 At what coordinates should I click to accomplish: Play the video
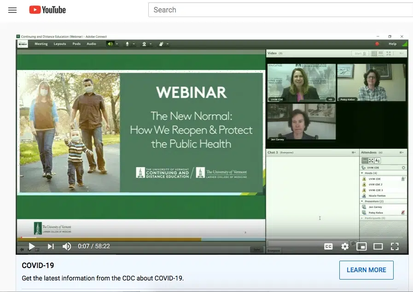[32, 246]
